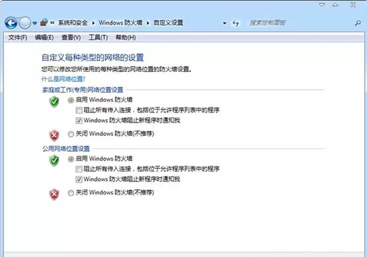
Task: Click the 家庭或工作(专用)网络位置设置 heading
Action: click(x=83, y=90)
